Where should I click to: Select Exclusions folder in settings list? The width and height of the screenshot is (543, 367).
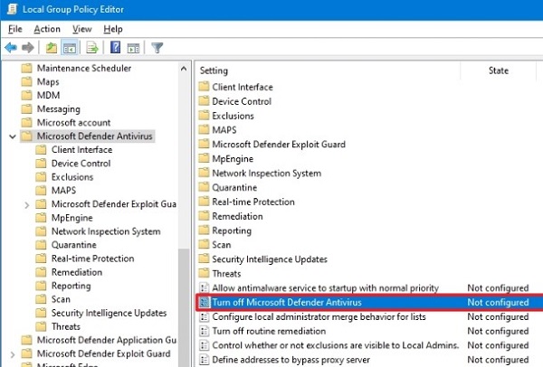233,116
